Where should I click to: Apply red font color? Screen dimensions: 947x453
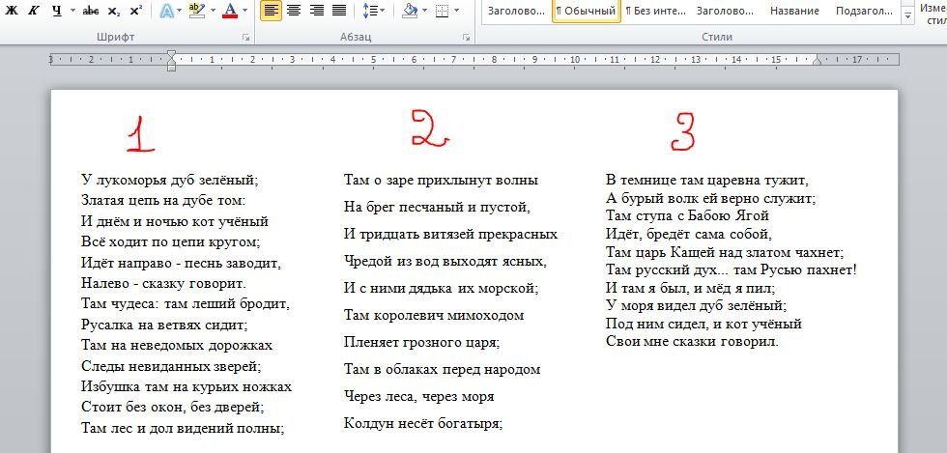point(229,12)
